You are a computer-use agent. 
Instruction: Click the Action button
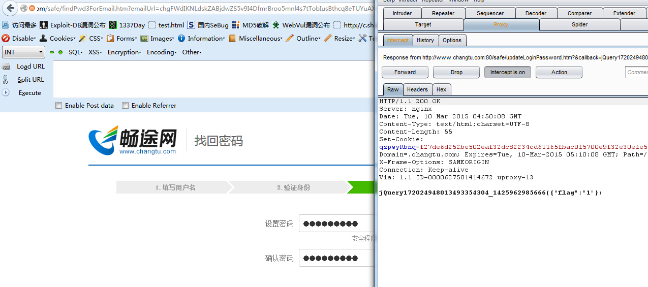pos(559,72)
